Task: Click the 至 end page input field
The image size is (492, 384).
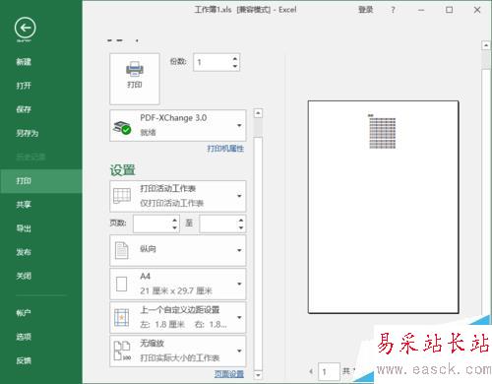Action: coord(218,224)
